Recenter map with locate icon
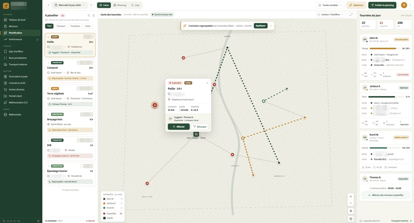The height and width of the screenshot is (223, 414). tap(351, 211)
